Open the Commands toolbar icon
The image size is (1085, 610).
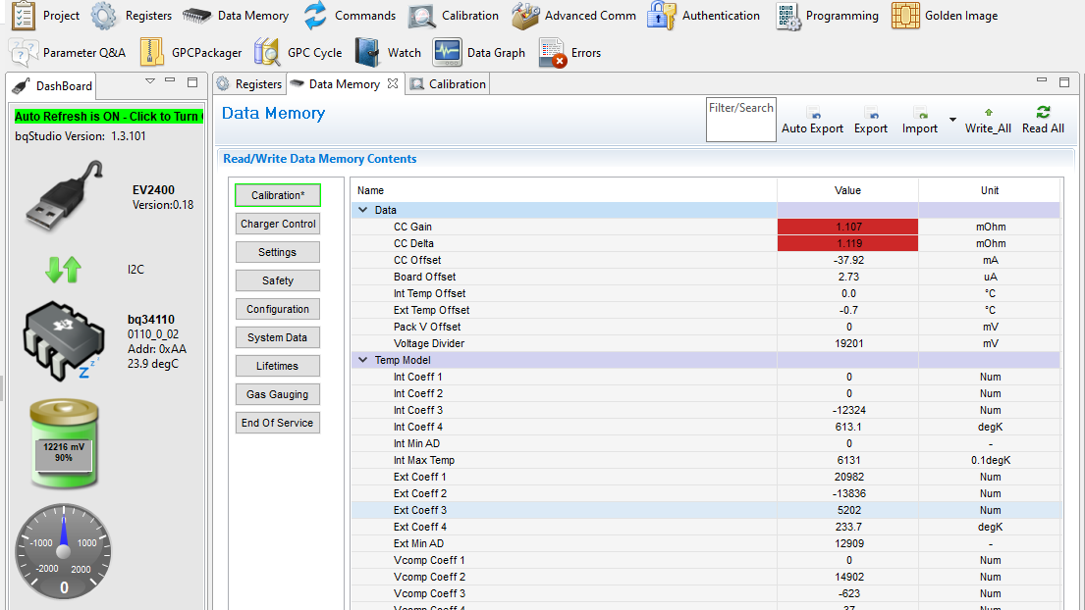(315, 15)
